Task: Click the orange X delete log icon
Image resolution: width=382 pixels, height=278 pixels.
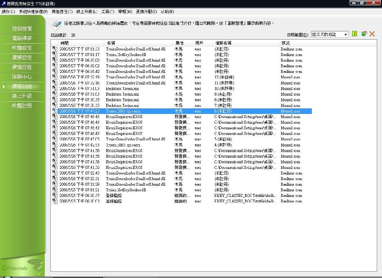Action: (372, 34)
